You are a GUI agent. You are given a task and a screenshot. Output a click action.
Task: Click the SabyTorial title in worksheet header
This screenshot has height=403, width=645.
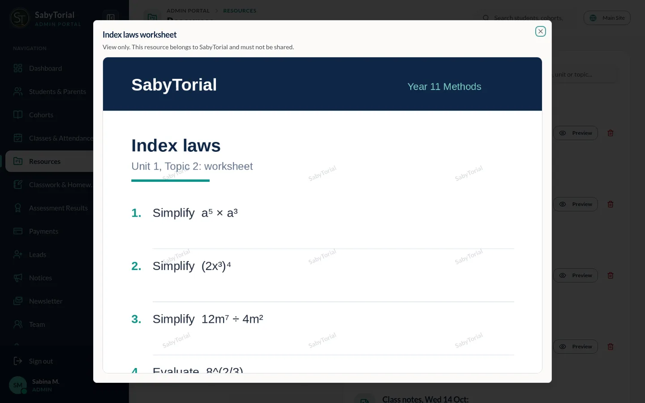(x=174, y=85)
